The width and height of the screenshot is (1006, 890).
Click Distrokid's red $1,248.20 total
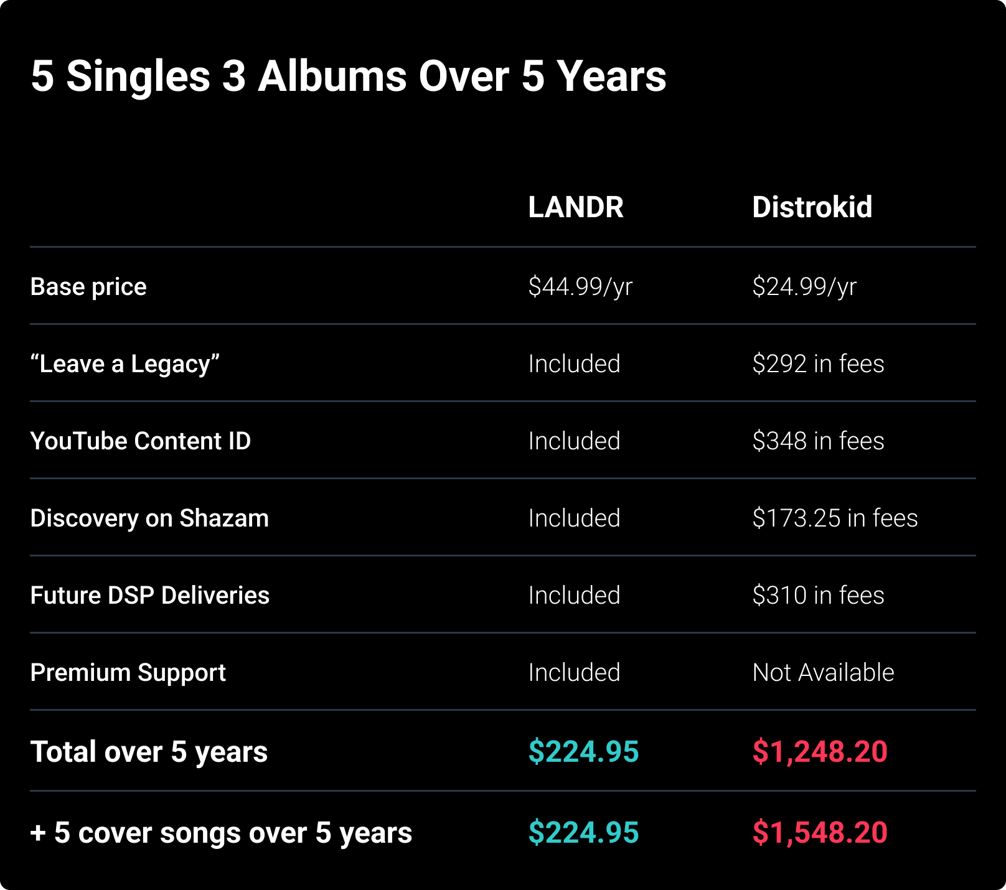pyautogui.click(x=820, y=752)
